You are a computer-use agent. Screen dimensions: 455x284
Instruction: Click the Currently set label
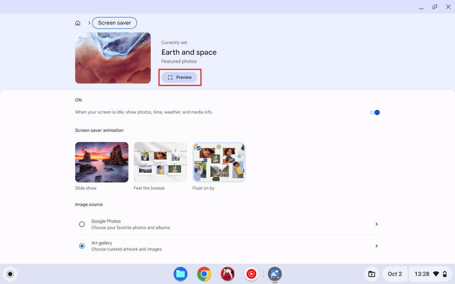174,43
